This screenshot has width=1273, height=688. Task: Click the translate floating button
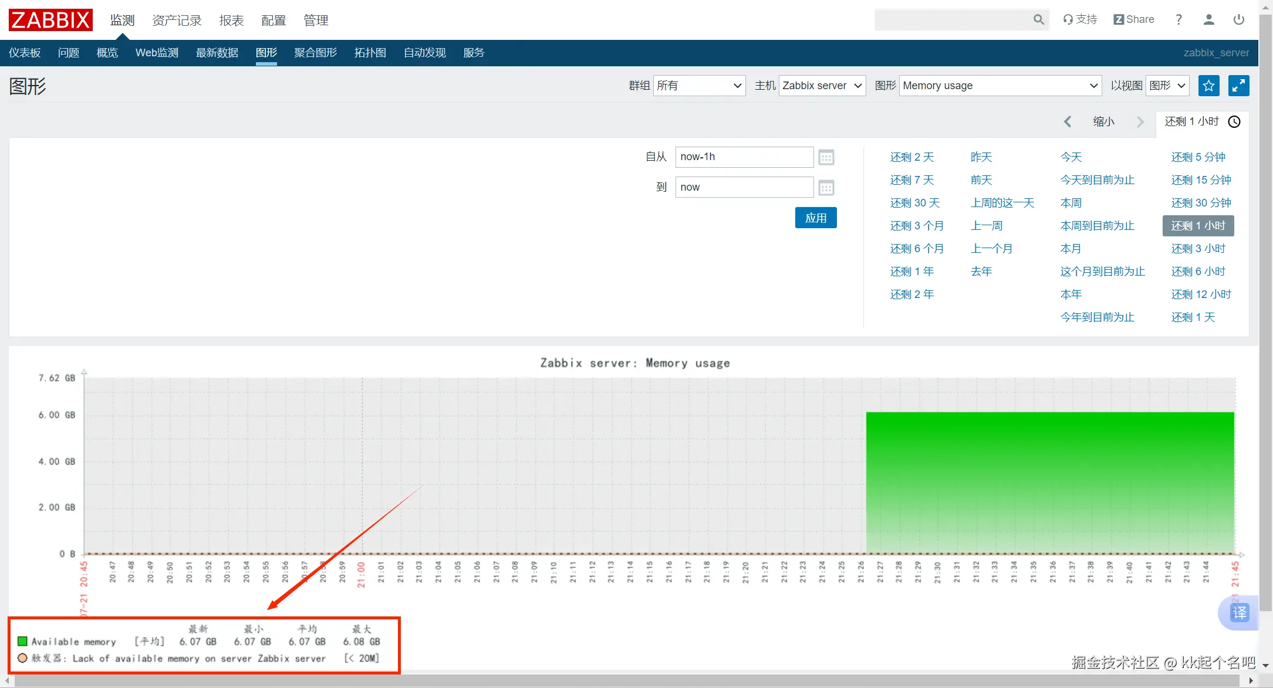point(1239,613)
